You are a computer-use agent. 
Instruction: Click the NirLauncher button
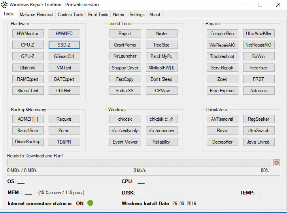(125, 56)
